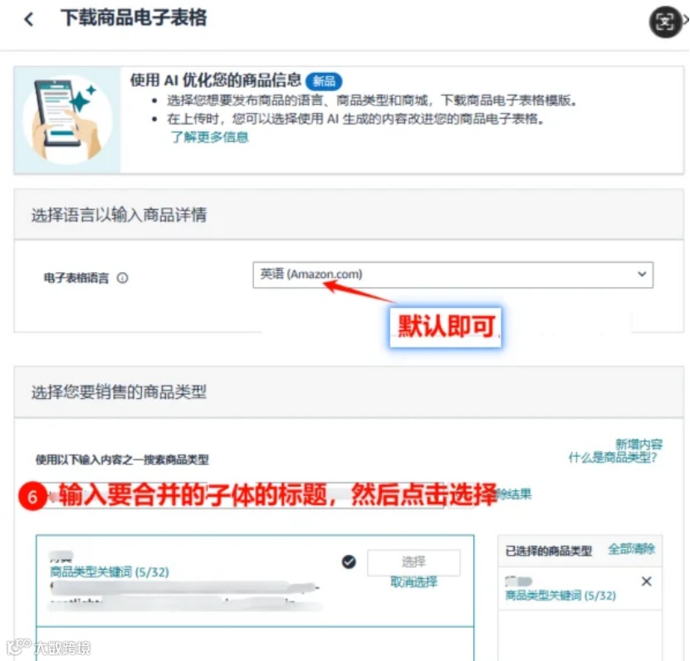Click 取消选择 under the select button
The image size is (690, 661).
[414, 582]
